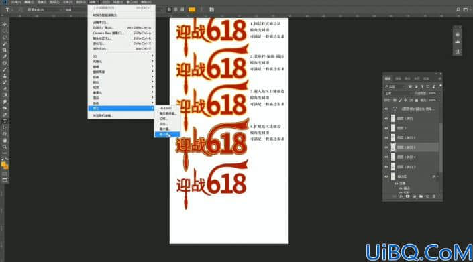Collapse effects arrow on the fx layer
Screen dimensions: 473x262
(437, 176)
